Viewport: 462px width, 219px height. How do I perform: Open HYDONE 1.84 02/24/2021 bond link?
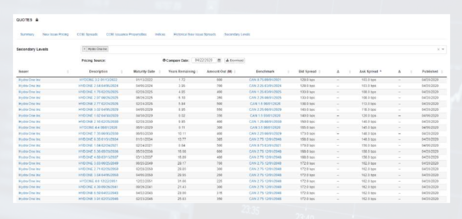98,146
